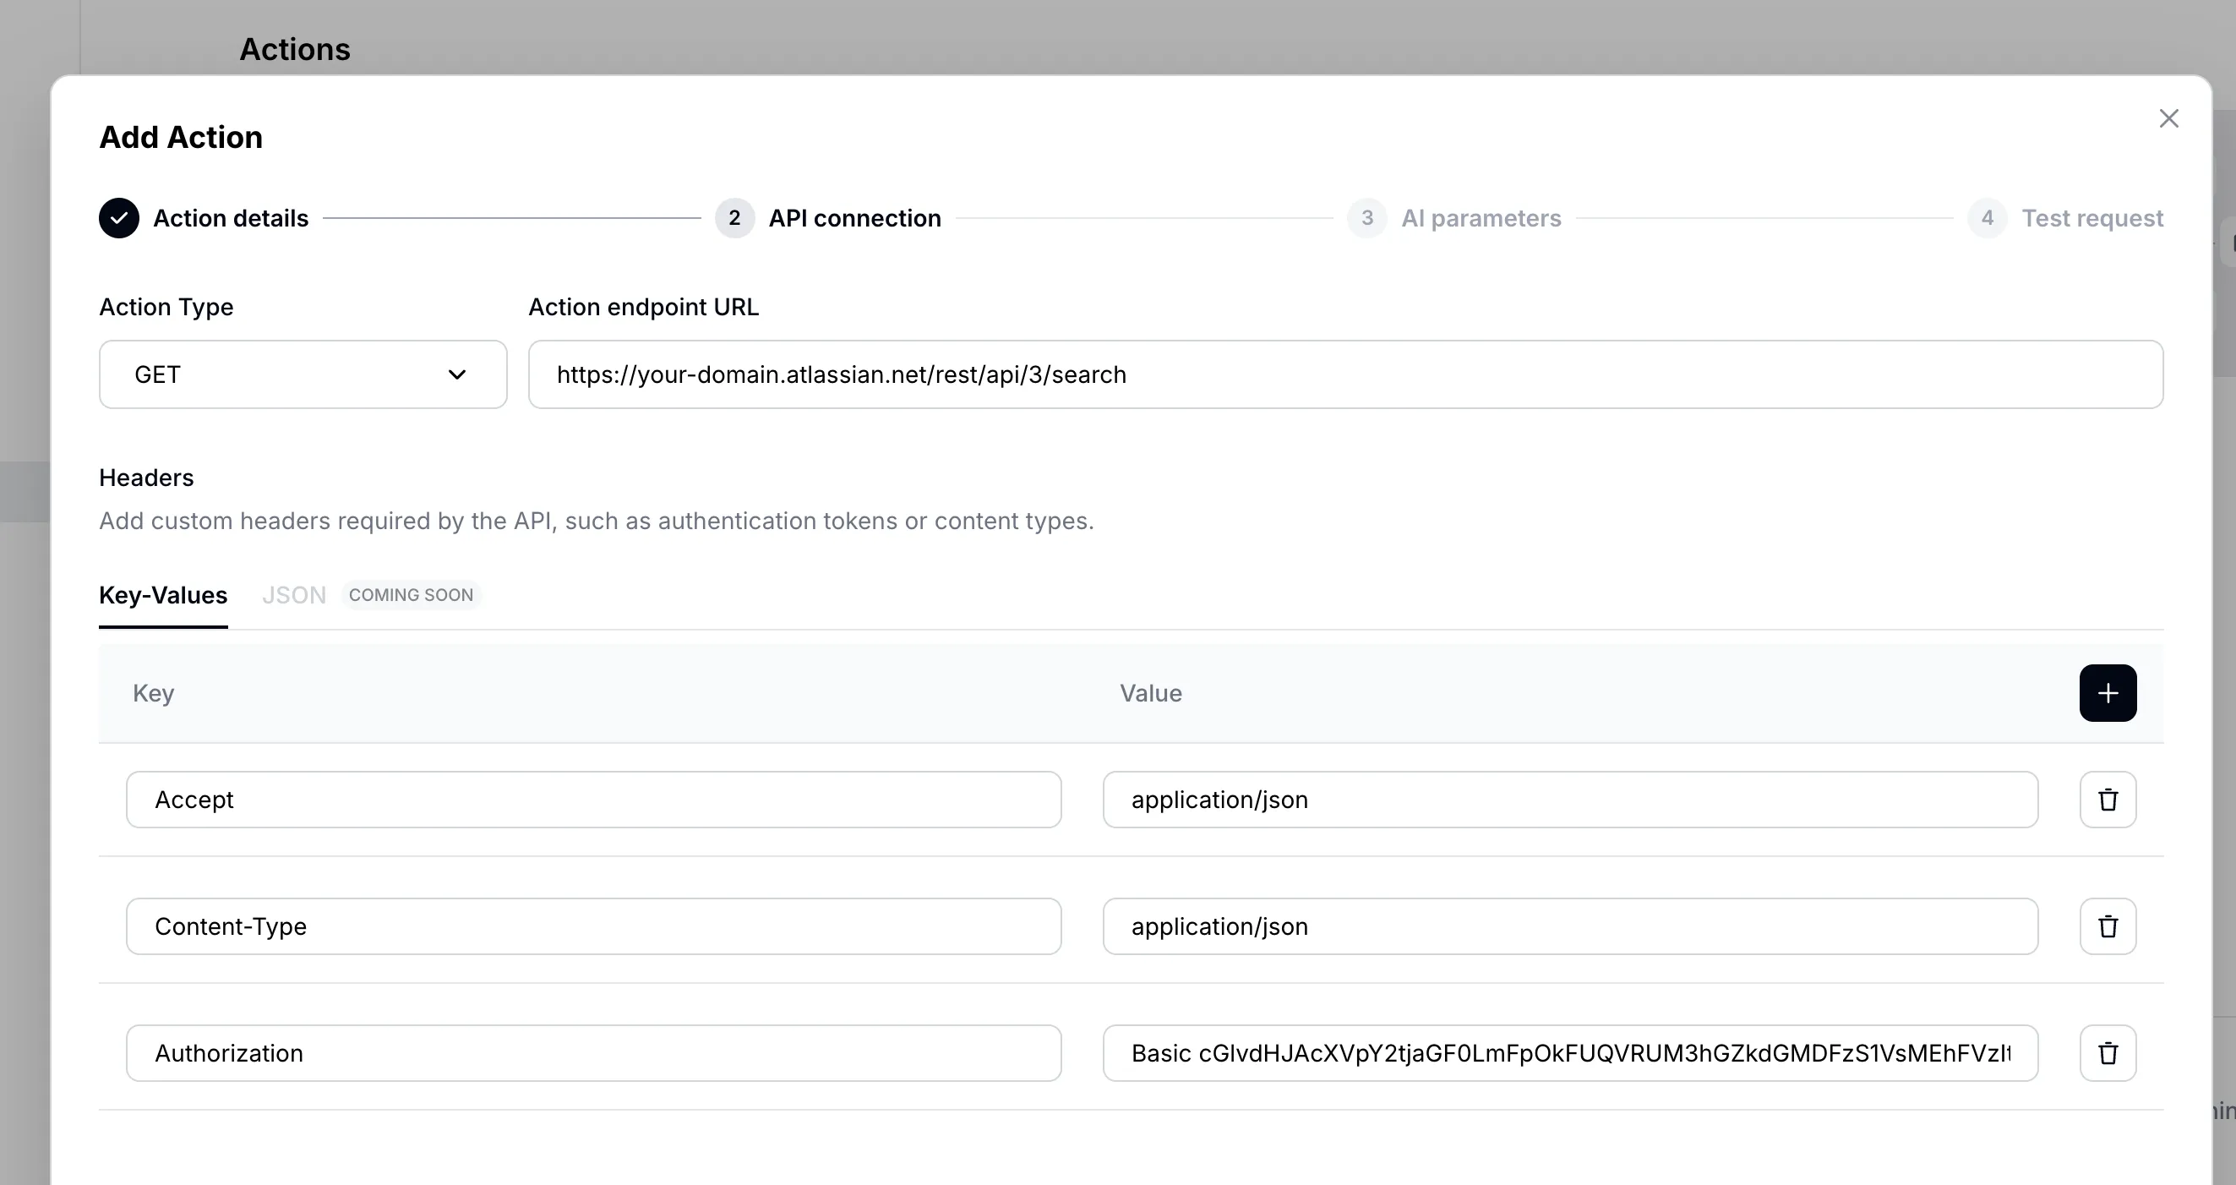Go to the API connection step label
Viewport: 2236px width, 1185px height.
point(855,218)
